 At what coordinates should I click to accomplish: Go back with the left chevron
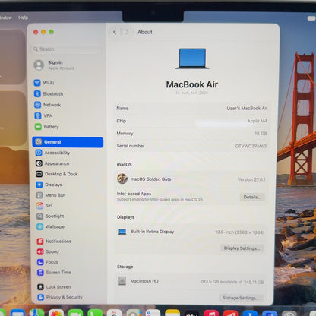click(115, 32)
